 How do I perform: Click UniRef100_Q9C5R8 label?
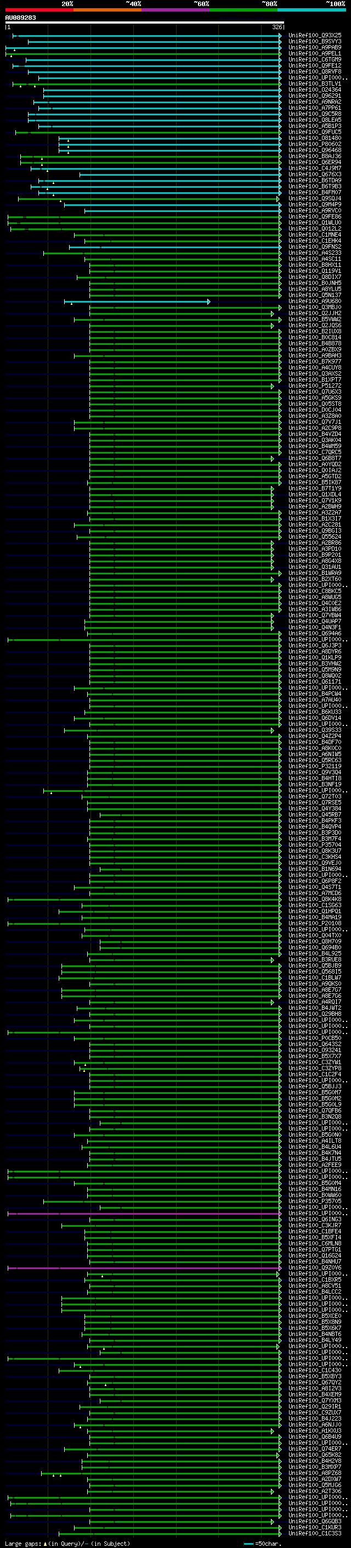[x=315, y=114]
